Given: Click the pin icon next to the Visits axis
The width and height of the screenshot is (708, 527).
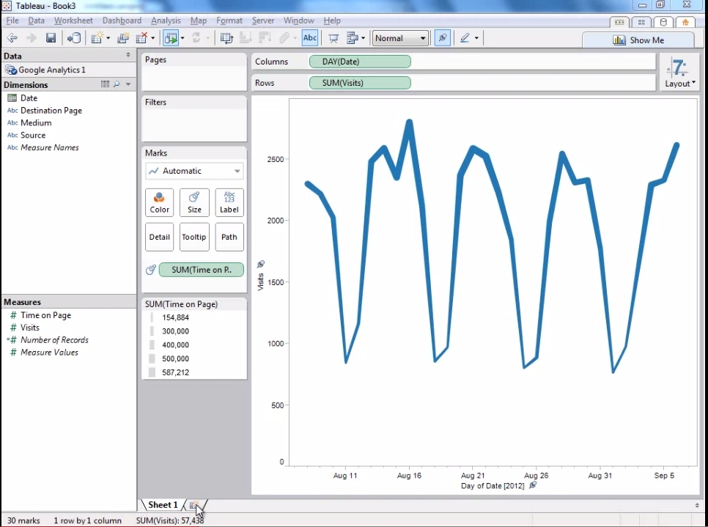Looking at the screenshot, I should click(260, 264).
